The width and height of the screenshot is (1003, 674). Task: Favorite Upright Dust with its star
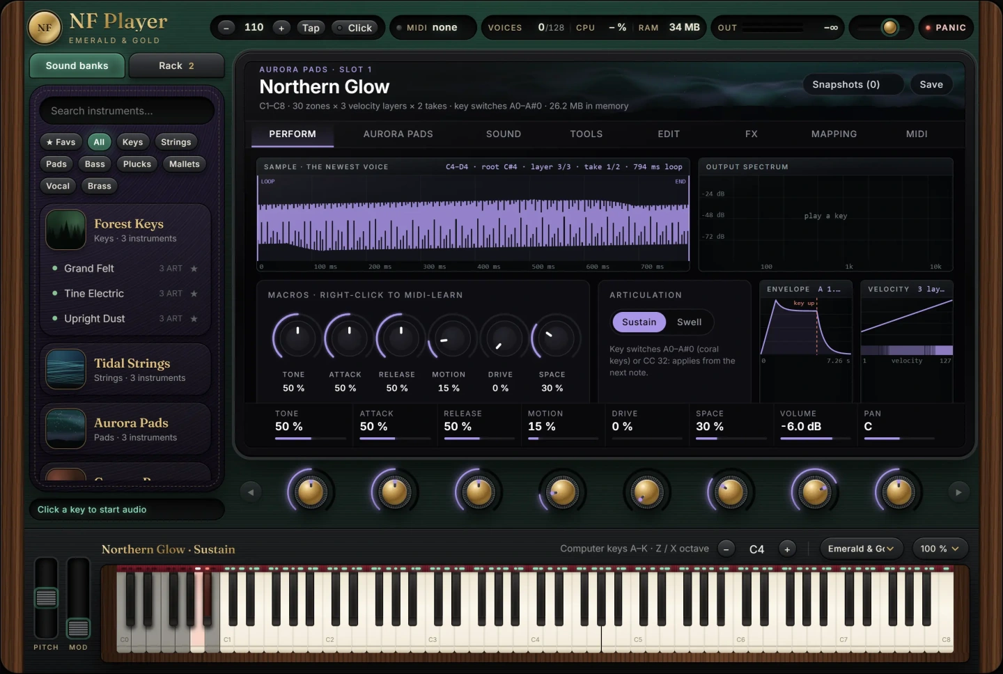coord(194,319)
